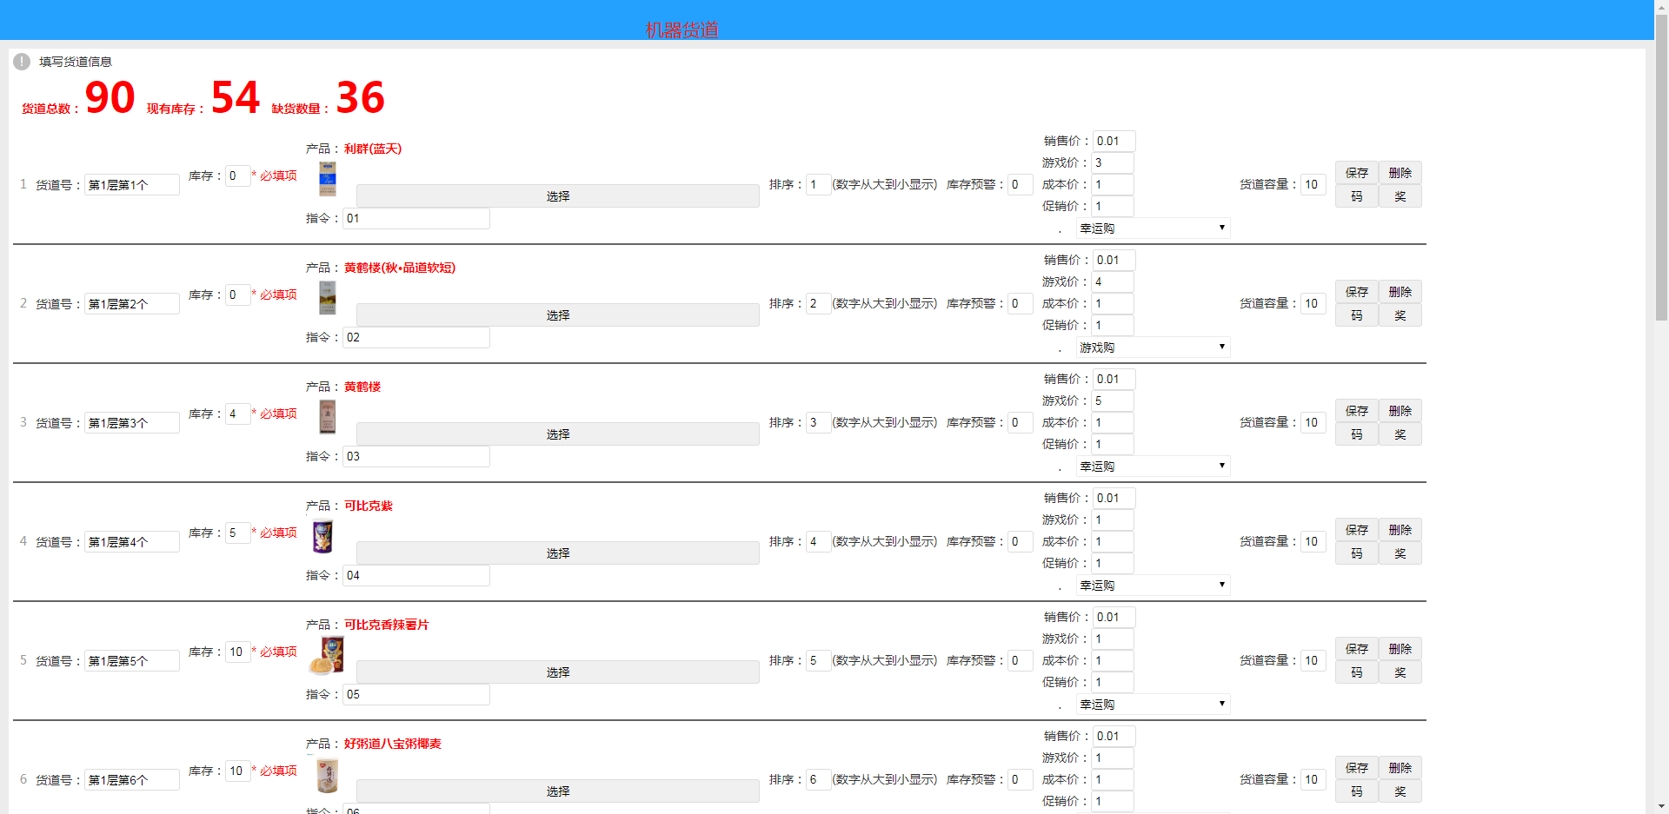Click the 库存 field in row 3

(237, 414)
